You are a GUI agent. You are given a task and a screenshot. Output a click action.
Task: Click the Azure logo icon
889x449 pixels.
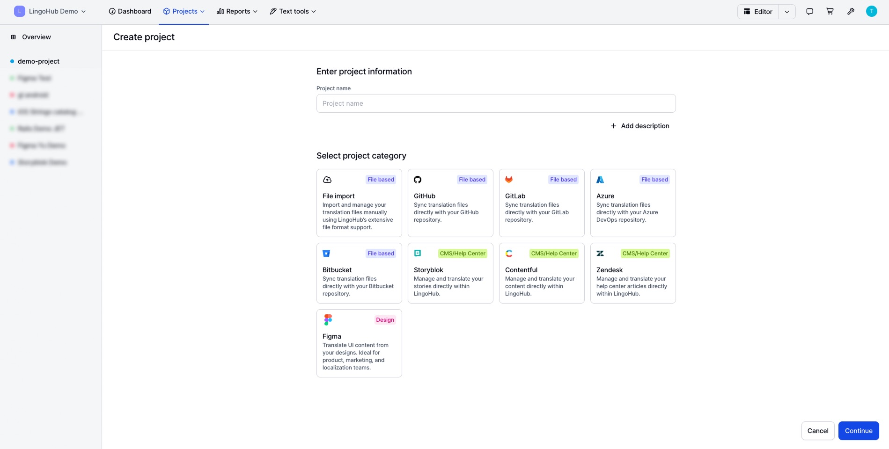(x=600, y=180)
